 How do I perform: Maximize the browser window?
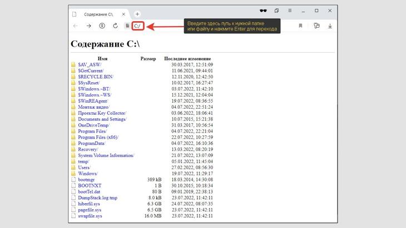316,11
